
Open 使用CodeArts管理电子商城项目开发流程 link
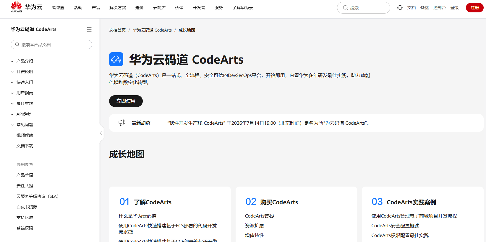point(414,216)
